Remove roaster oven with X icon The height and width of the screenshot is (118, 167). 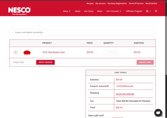(15, 52)
